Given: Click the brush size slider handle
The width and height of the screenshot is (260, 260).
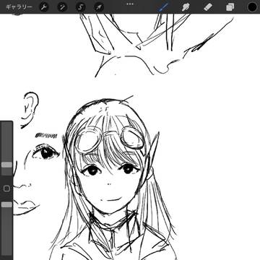Looking at the screenshot, I should 6,165.
